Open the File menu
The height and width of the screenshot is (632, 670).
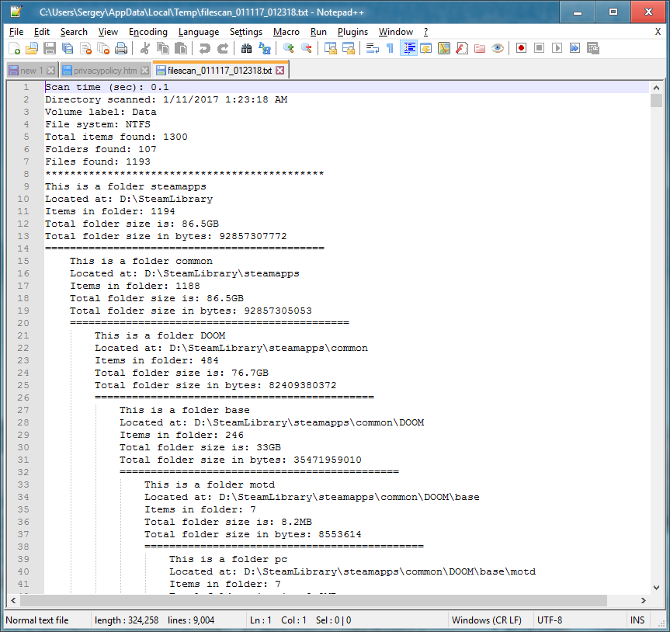[x=16, y=32]
